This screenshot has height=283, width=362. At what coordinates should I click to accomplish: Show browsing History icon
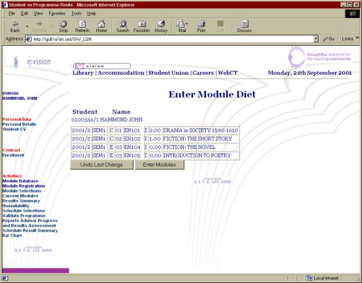pyautogui.click(x=161, y=24)
